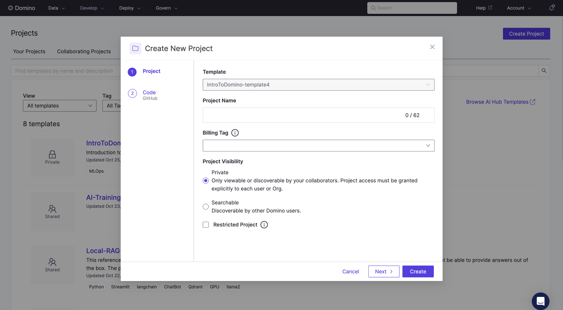Open the Billing Tag dropdown
Screen dimensions: 563x310
coord(318,146)
